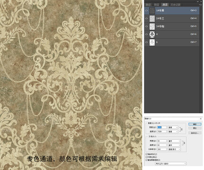Hide the 1# spot channel eye icon
The height and width of the screenshot is (170, 204).
tap(147, 10)
